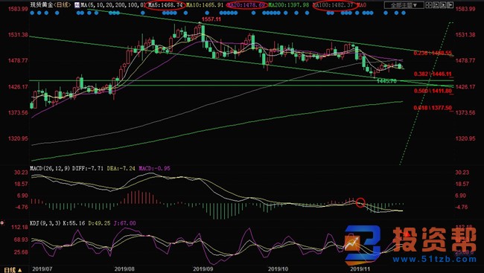The width and height of the screenshot is (484, 273).
Task: Click the MA indicator settings icon before MA(5,10,20,200,100,0)
Action: [x=77, y=5]
